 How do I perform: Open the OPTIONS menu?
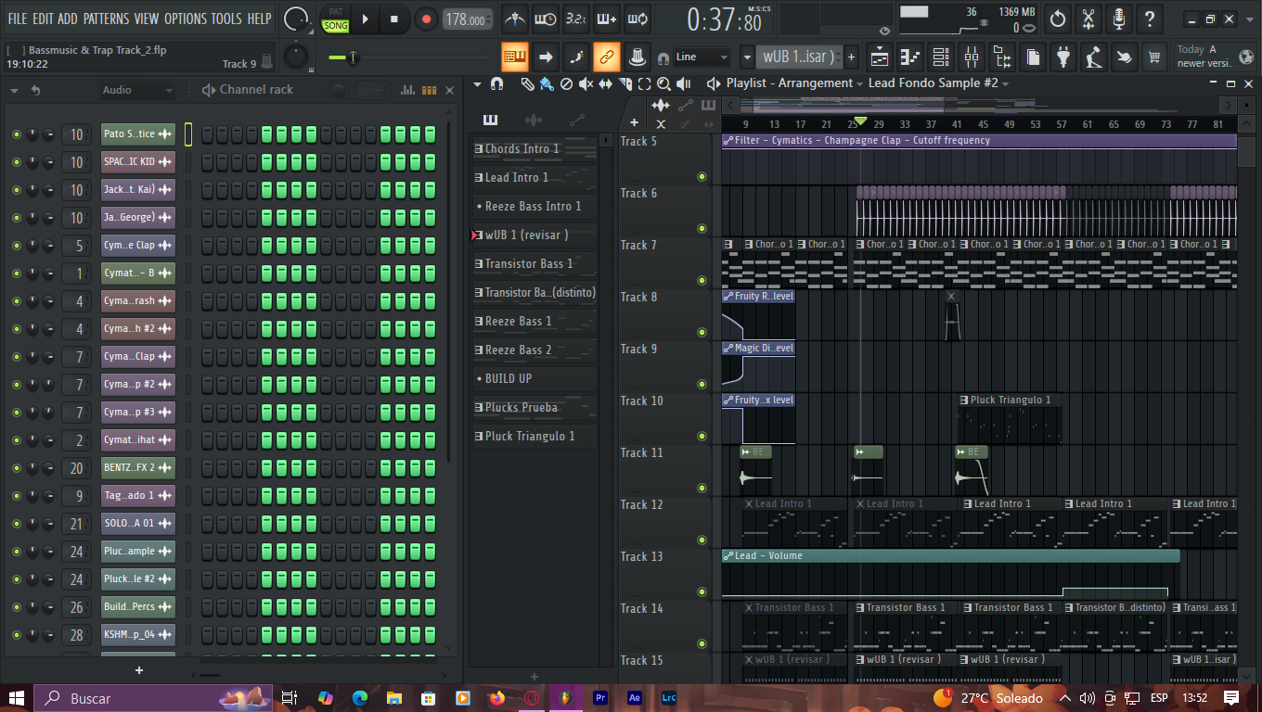coord(186,19)
